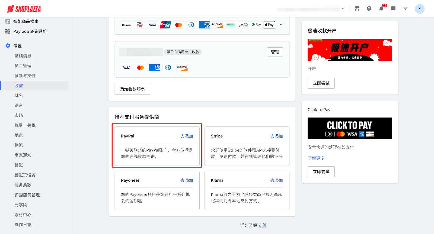
Task: Go to 税费与关税 settings
Action: 25,125
